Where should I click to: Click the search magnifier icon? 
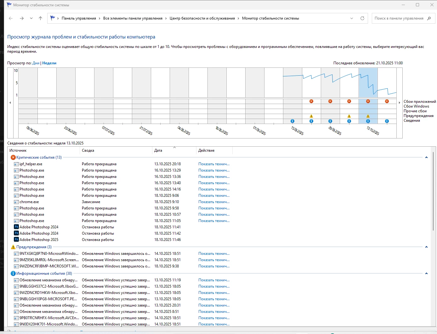click(x=429, y=18)
